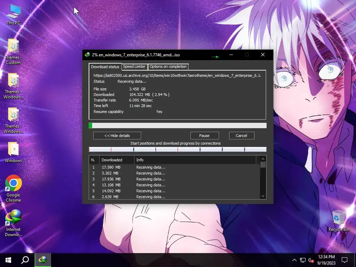Select connection row 5 with 14.092 MB
Screen dimensions: 356x267
pos(175,191)
